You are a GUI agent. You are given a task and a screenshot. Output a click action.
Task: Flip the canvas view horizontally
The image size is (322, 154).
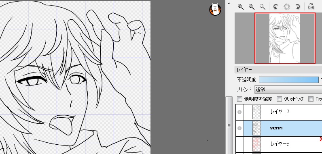point(311,7)
